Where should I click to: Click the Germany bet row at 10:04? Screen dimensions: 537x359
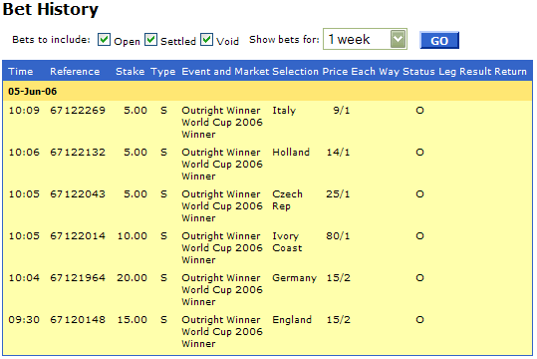click(x=267, y=290)
